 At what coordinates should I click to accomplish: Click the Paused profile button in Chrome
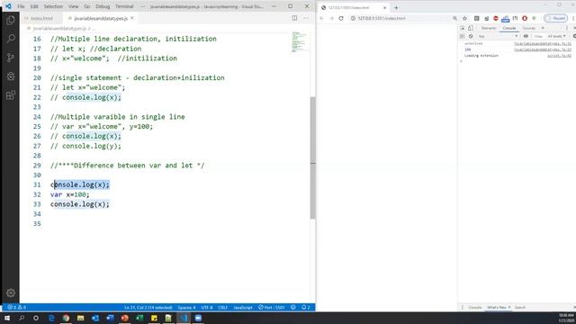click(556, 18)
